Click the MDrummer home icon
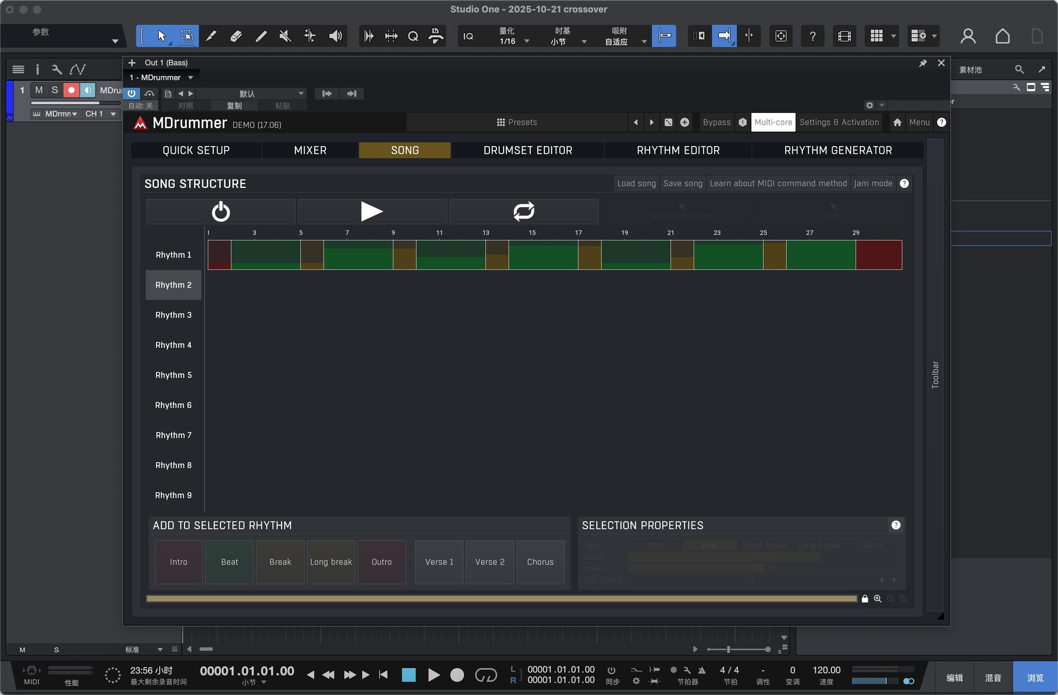The image size is (1058, 695). (897, 122)
